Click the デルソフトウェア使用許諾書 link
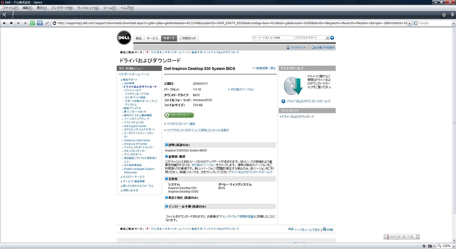This screenshot has width=456, height=249. coord(237,216)
